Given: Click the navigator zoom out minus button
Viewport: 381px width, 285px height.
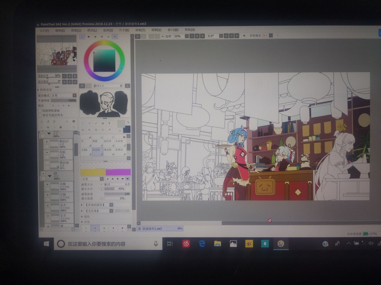Looking at the screenshot, I should [64, 76].
